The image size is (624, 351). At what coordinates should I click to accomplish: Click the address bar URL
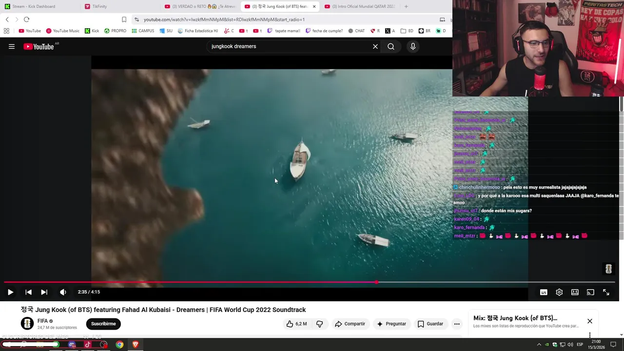click(x=224, y=19)
